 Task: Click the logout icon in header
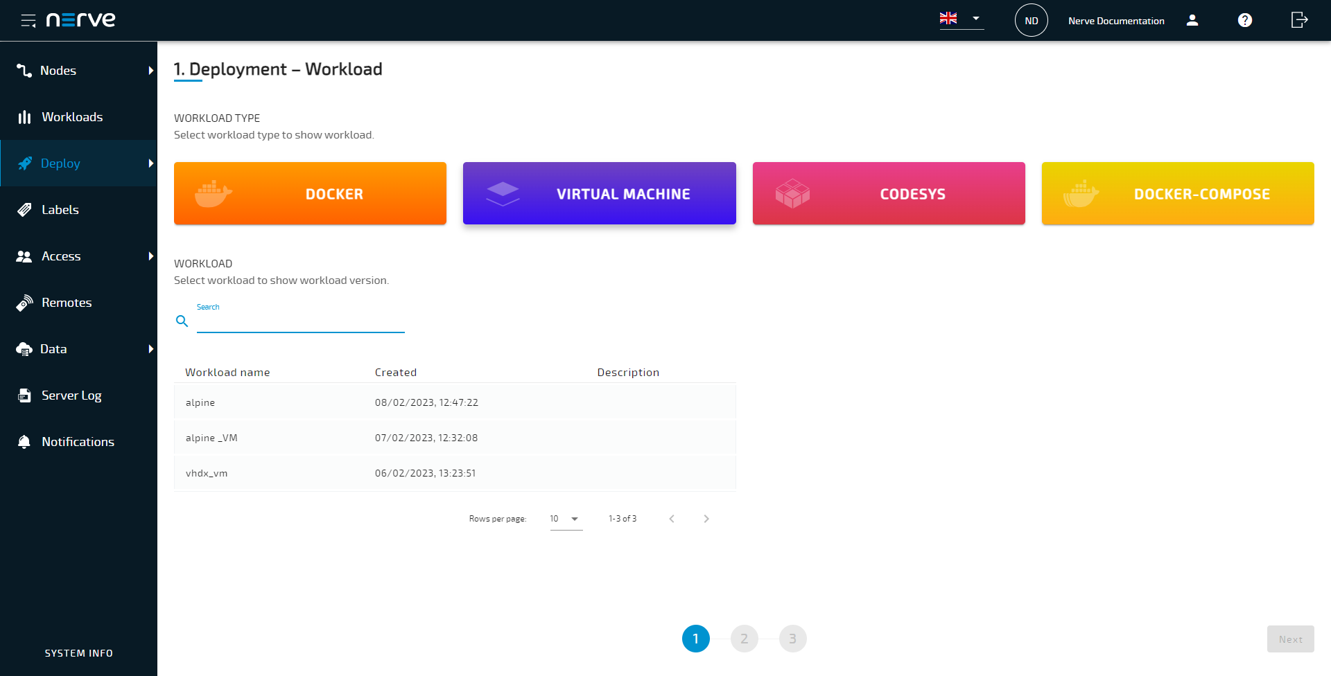(1299, 20)
